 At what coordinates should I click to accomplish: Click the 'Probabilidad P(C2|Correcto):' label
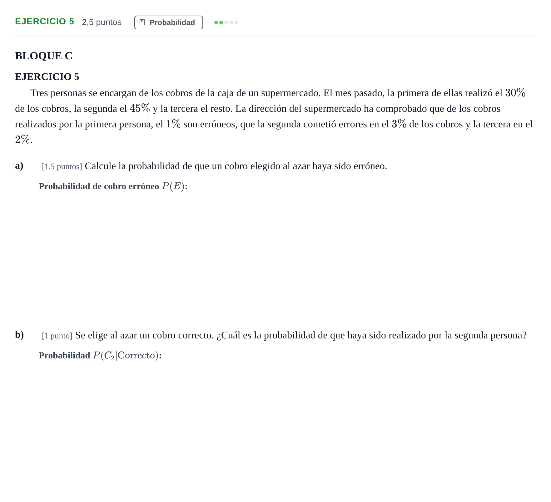click(100, 356)
